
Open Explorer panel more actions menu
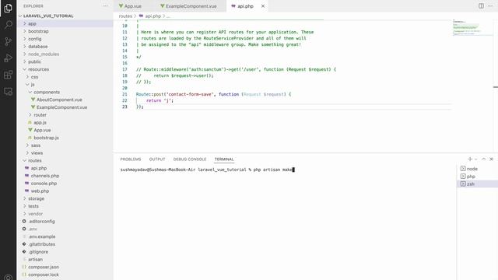106,6
